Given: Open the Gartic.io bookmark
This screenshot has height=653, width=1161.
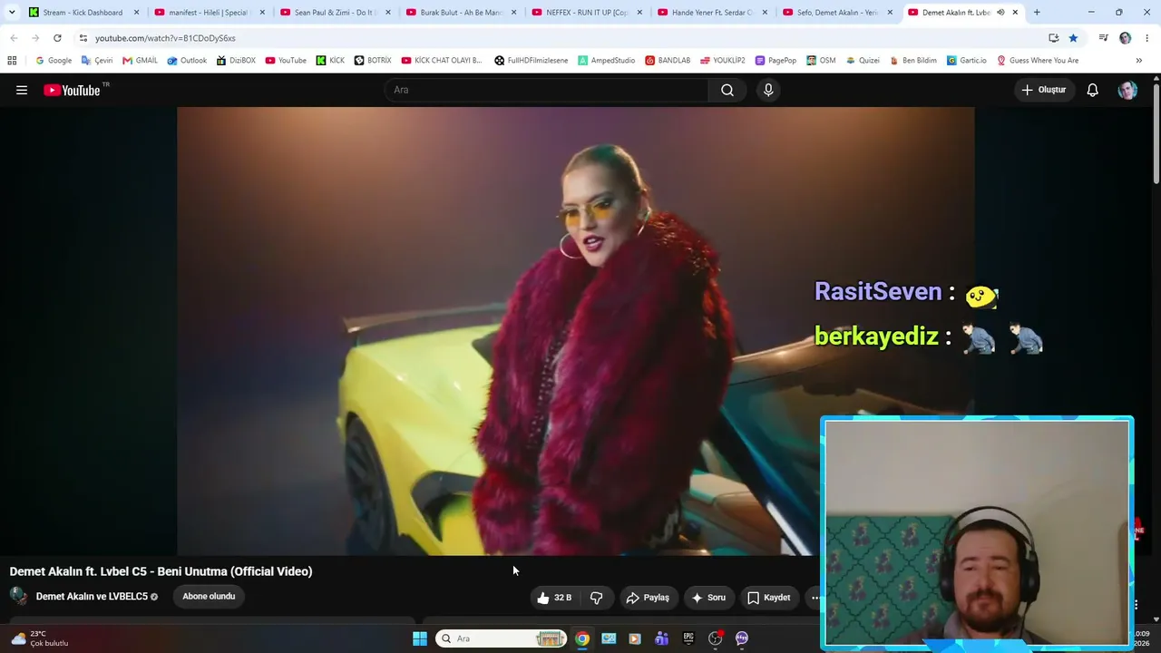Looking at the screenshot, I should point(967,61).
